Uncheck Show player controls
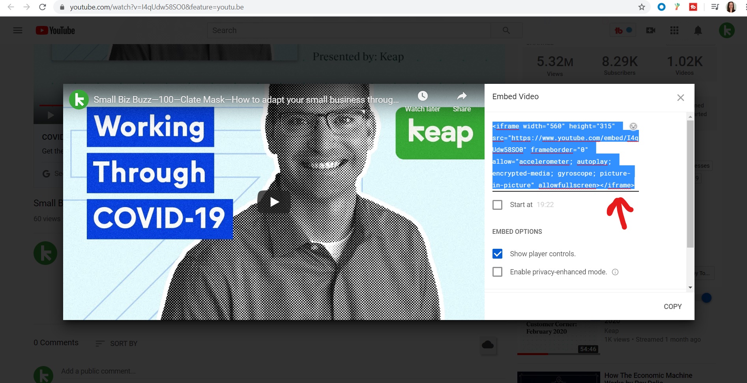The width and height of the screenshot is (747, 383). (x=497, y=254)
